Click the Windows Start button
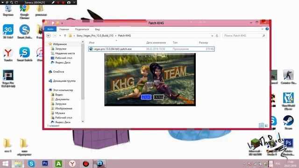The image size is (299, 168). click(5, 164)
